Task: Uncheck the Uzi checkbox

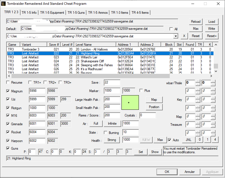Action: pos(8,99)
